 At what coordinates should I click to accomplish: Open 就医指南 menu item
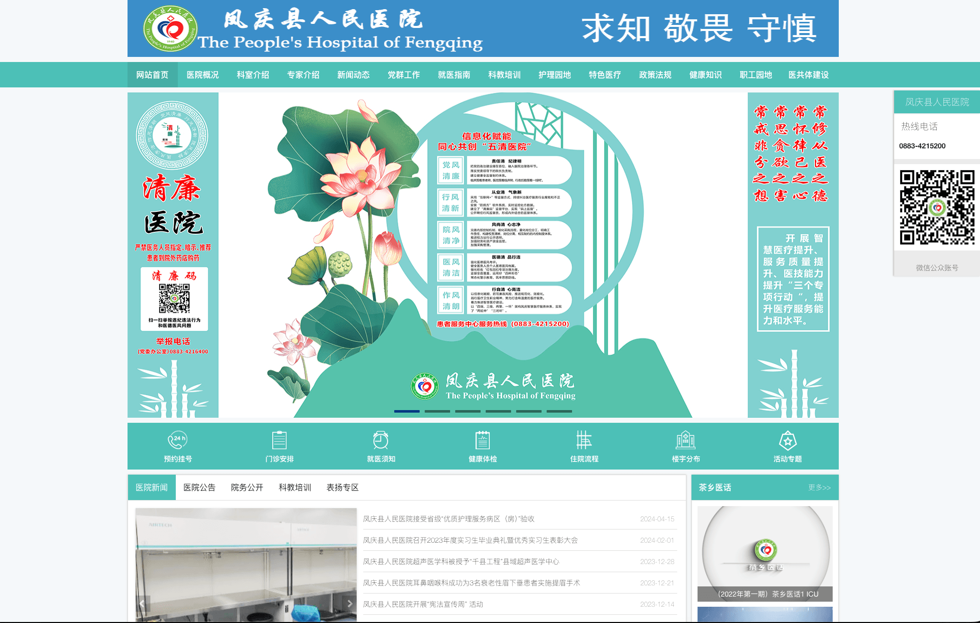[454, 75]
